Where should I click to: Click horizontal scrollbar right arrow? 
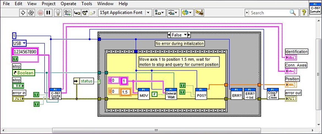point(312,130)
